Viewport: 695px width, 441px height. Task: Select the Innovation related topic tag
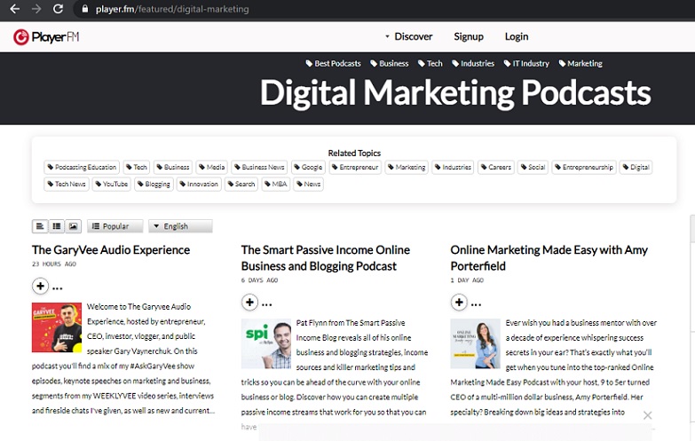[x=199, y=184]
